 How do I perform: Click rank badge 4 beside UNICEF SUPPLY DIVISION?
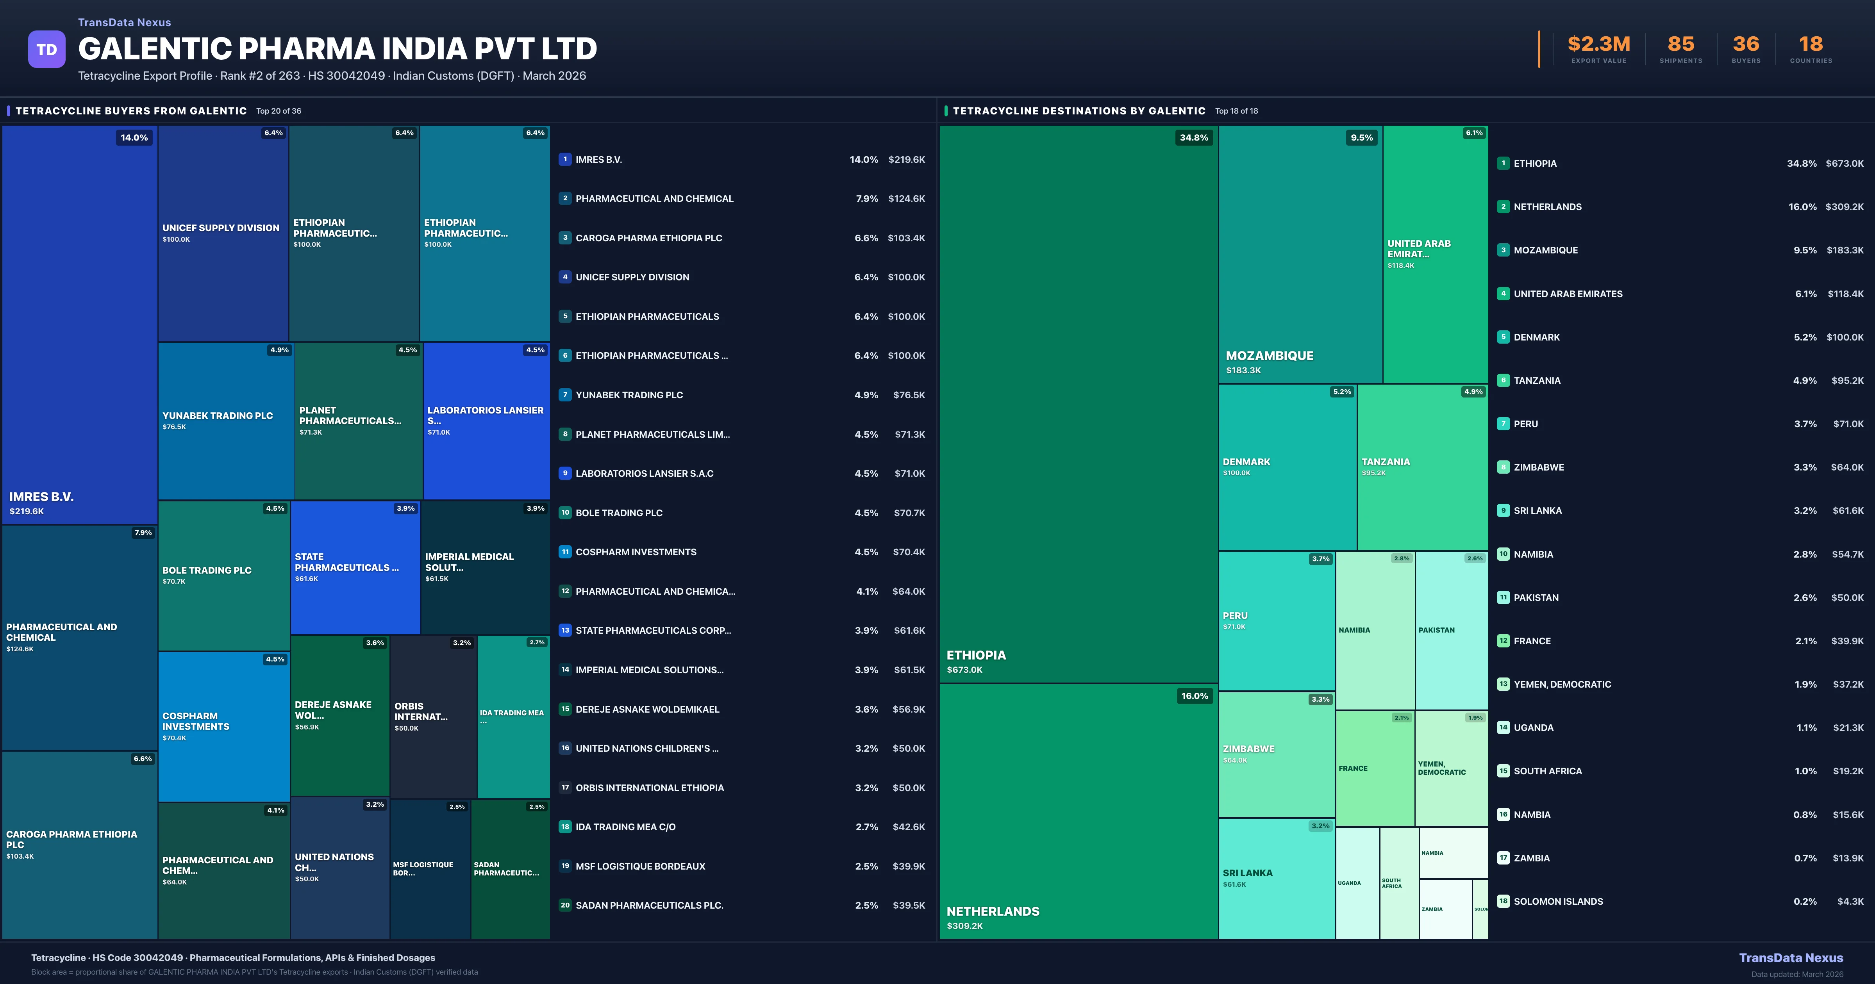point(565,277)
